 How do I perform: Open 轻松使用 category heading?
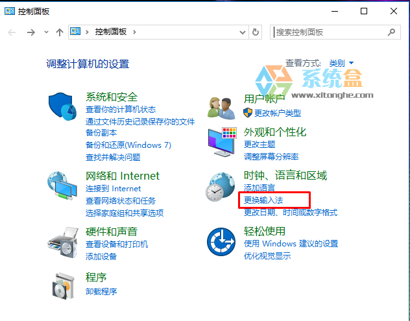point(264,231)
